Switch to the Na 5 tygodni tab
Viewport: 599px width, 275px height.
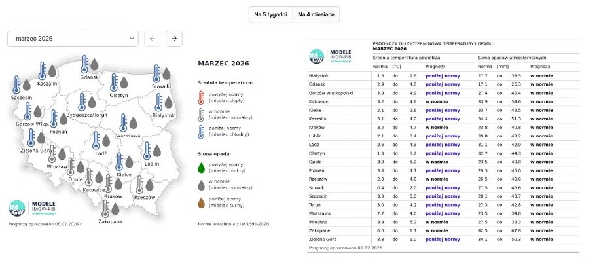[x=270, y=14]
